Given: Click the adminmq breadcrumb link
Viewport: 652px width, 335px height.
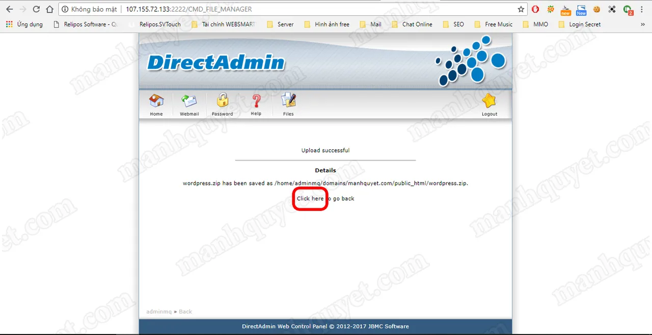Looking at the screenshot, I should click(x=159, y=312).
